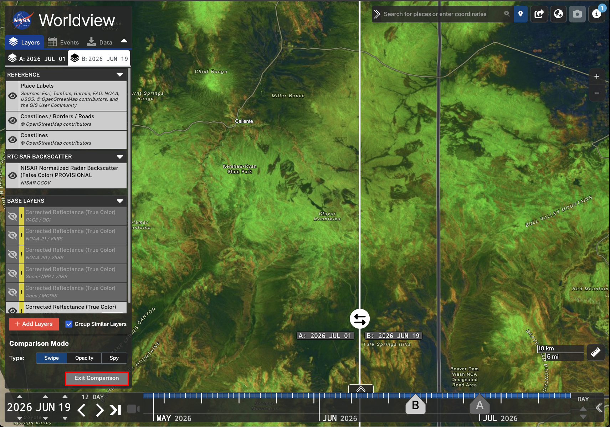Choose Swipe comparison type
Viewport: 610px width, 427px height.
(x=51, y=358)
